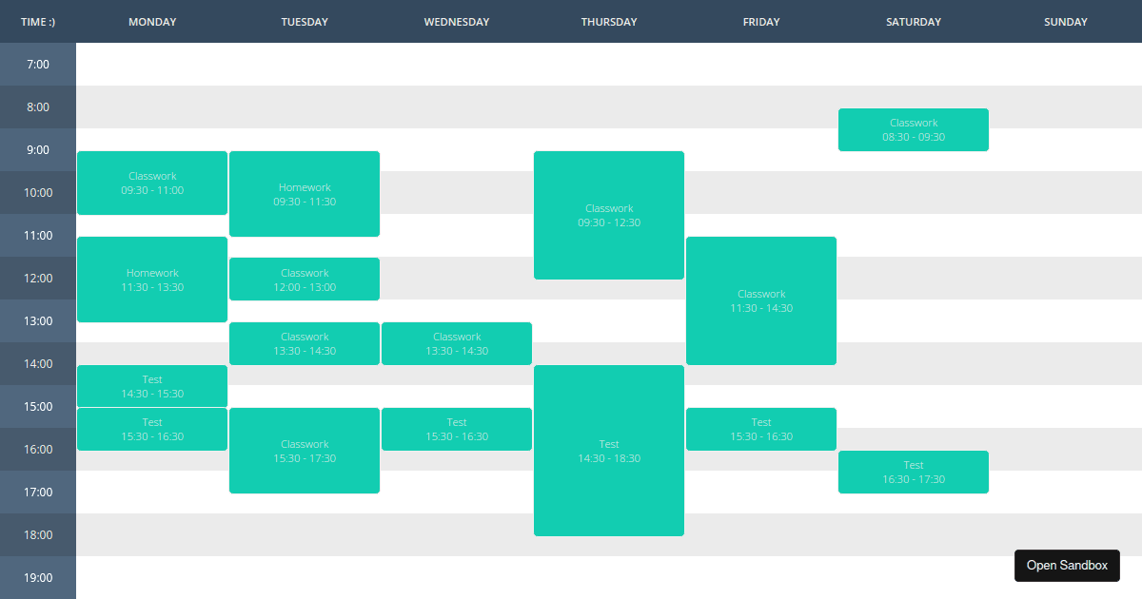Click Tuesday's Classwork 12:00 - 13:00 event

[304, 279]
